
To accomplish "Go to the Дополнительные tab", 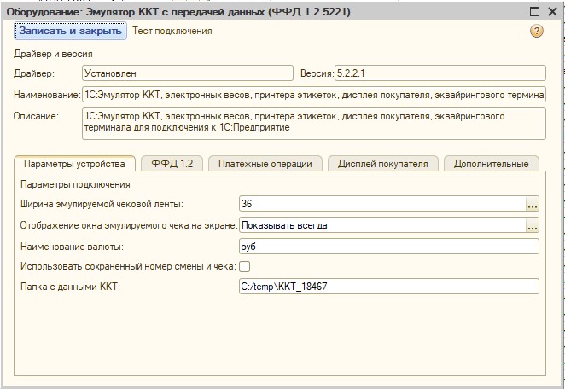I will 491,164.
